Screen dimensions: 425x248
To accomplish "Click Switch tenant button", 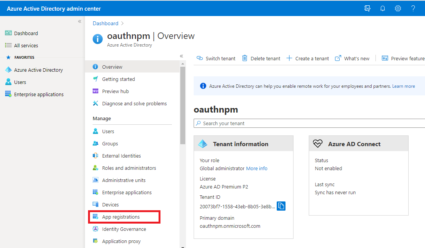I will (216, 58).
